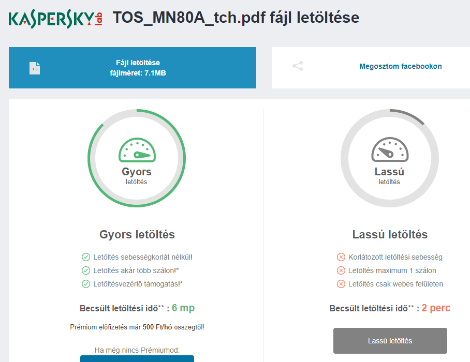470x362 pixels.
Task: Click green checkmark beside Letöltésvezérlő támogatás
Action: tap(86, 284)
